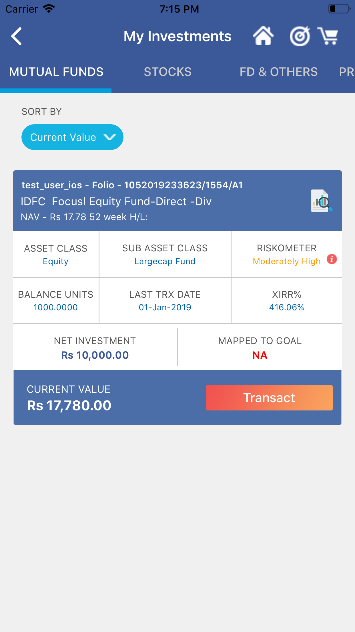Tap the Mapped to Goal NA value
Image resolution: width=355 pixels, height=632 pixels.
(x=260, y=355)
